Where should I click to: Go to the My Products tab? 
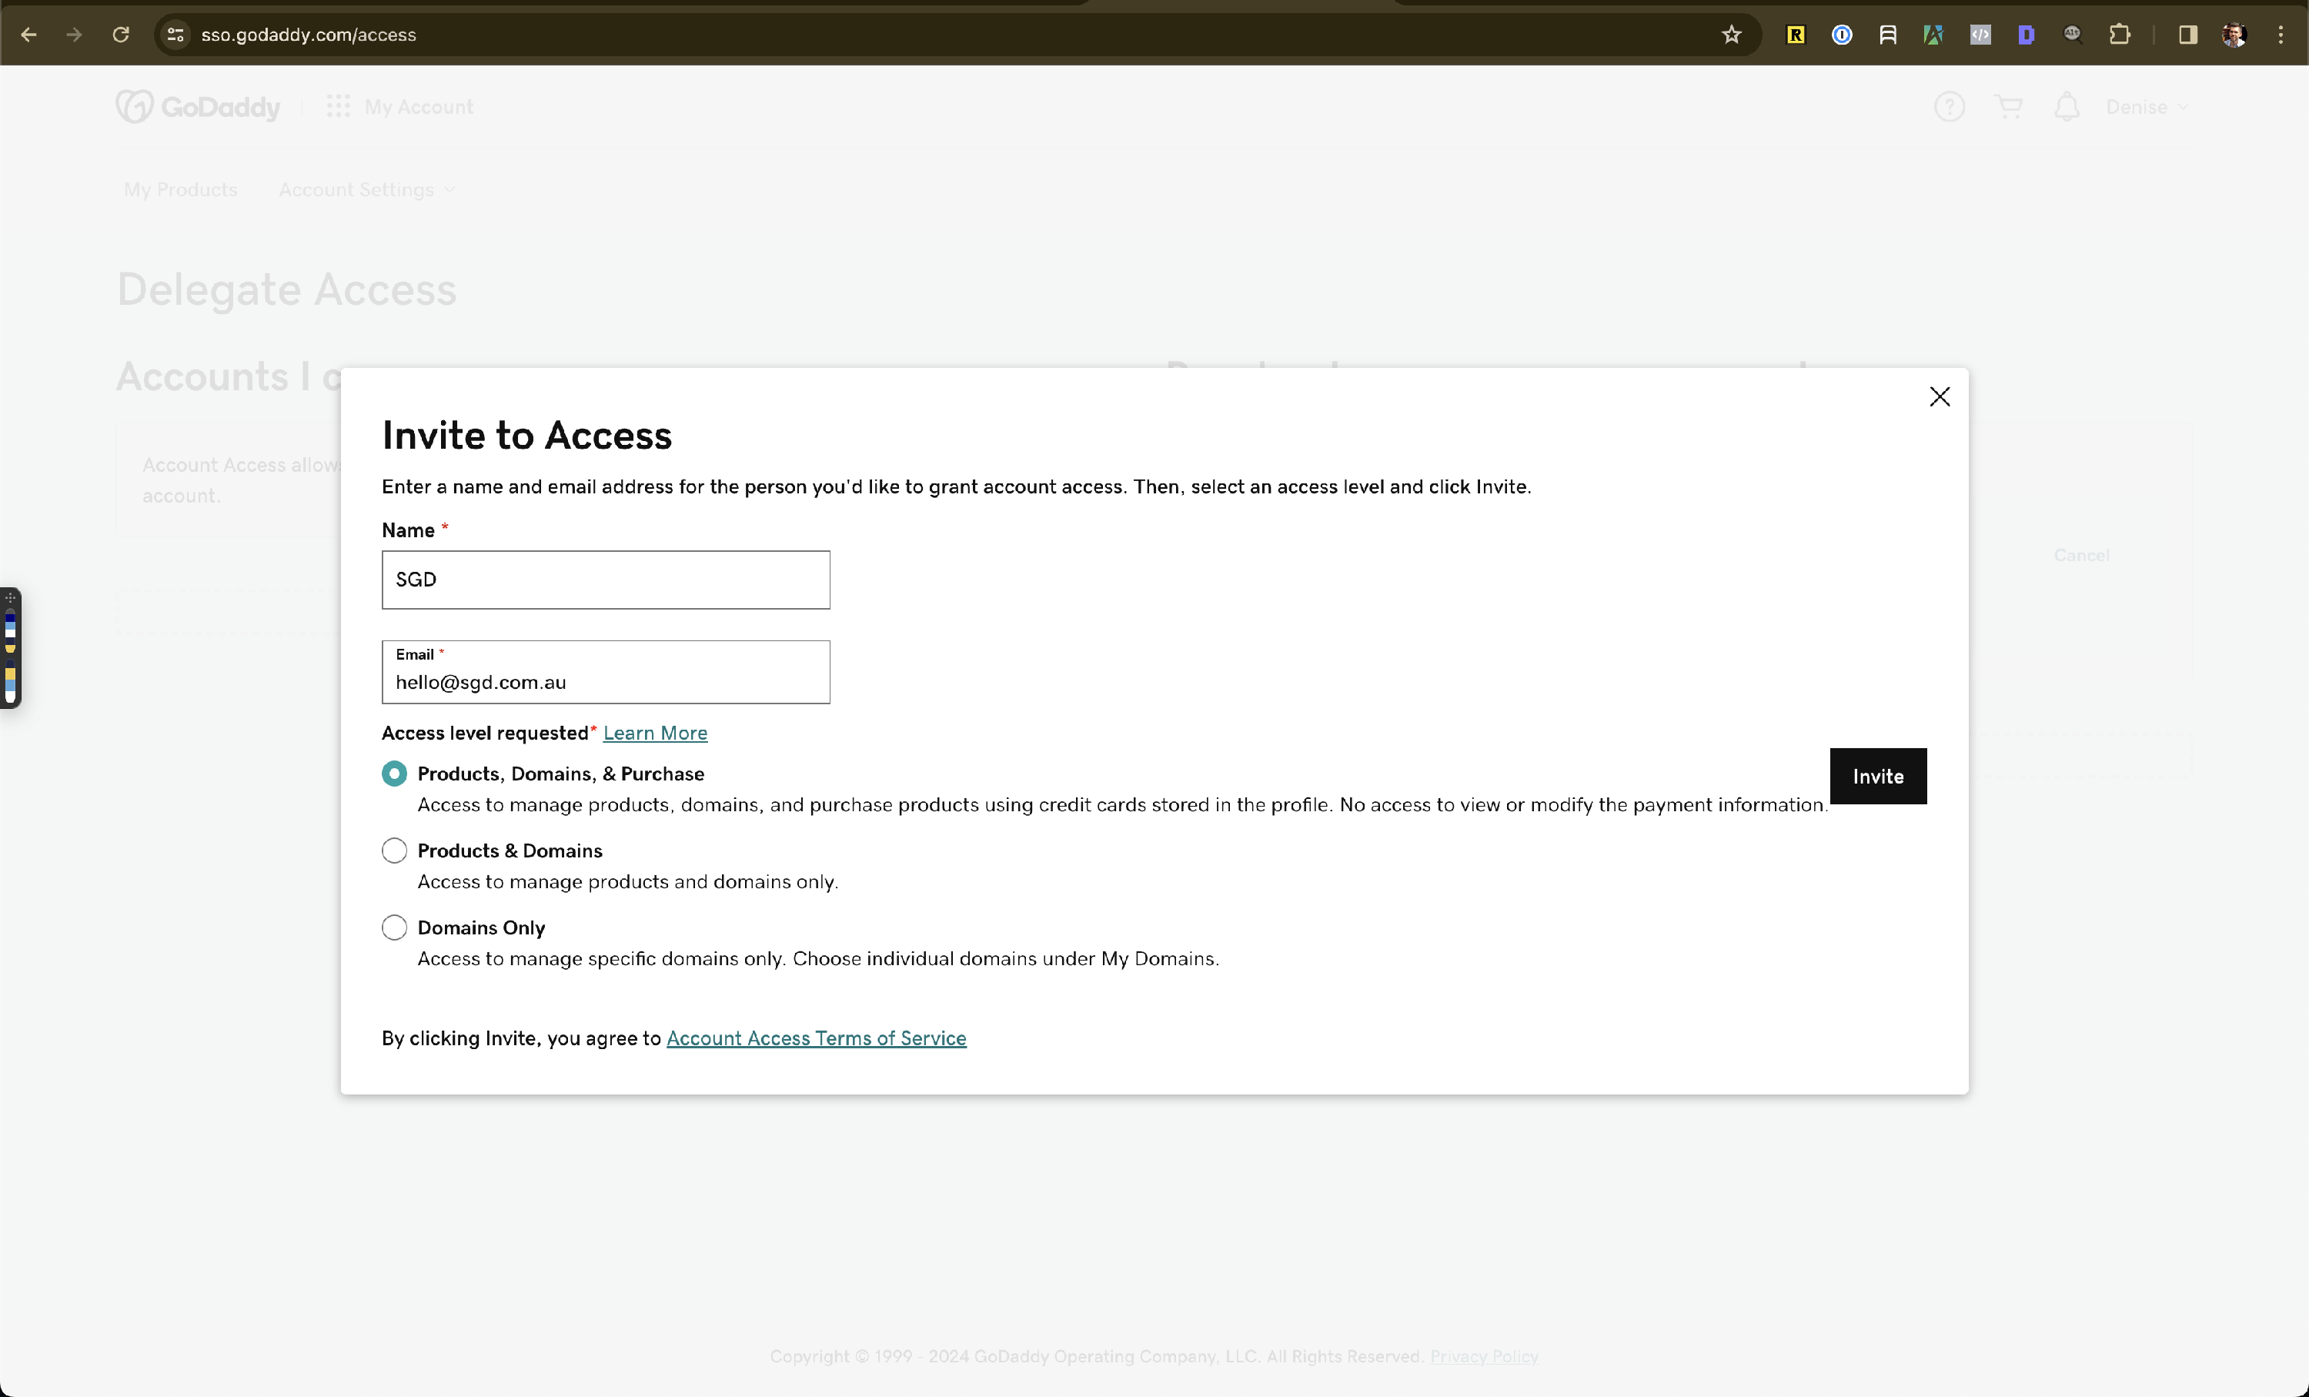181,190
